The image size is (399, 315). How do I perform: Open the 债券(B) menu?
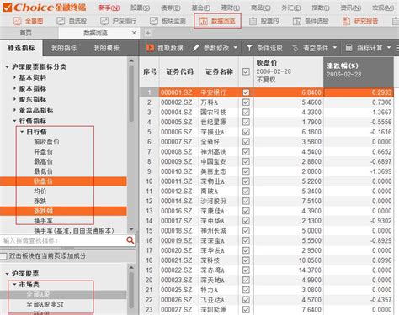[171, 8]
